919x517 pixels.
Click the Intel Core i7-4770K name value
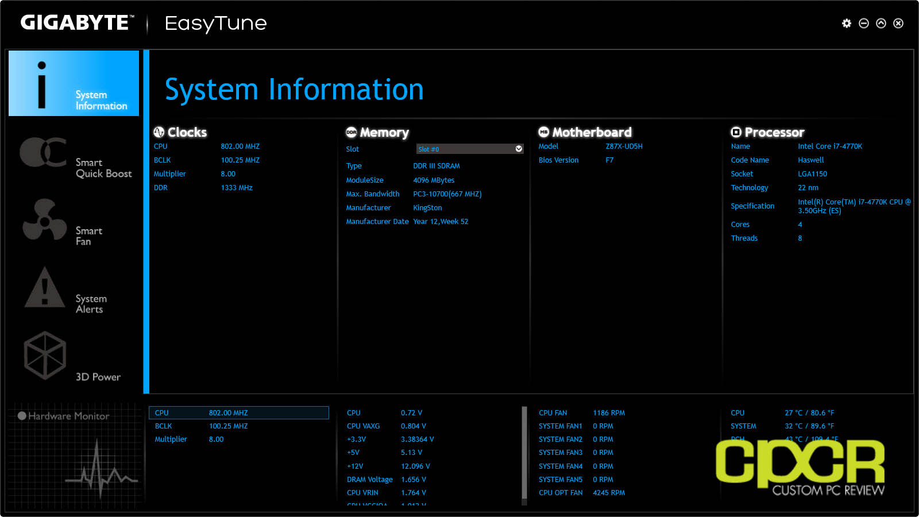click(830, 146)
